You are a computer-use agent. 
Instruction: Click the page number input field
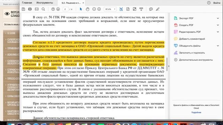pos(65,9)
